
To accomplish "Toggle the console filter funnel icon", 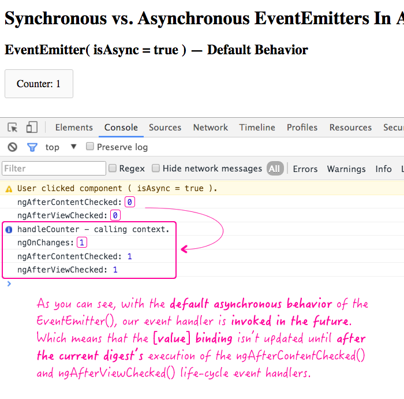I will pyautogui.click(x=32, y=147).
